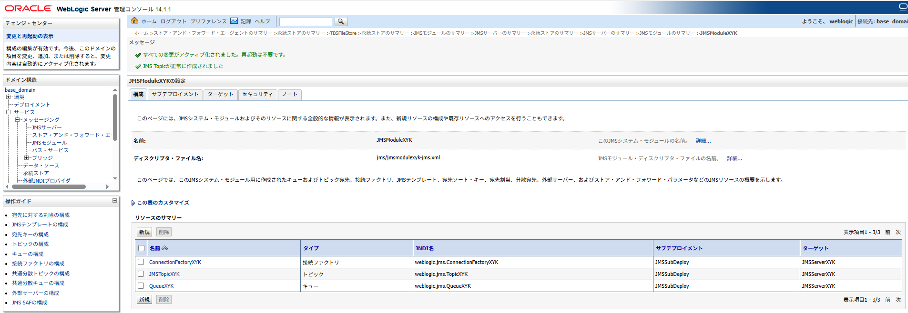Screen dimensions: 908x313
Task: Expand the 環境 tree node
Action: pyautogui.click(x=8, y=97)
